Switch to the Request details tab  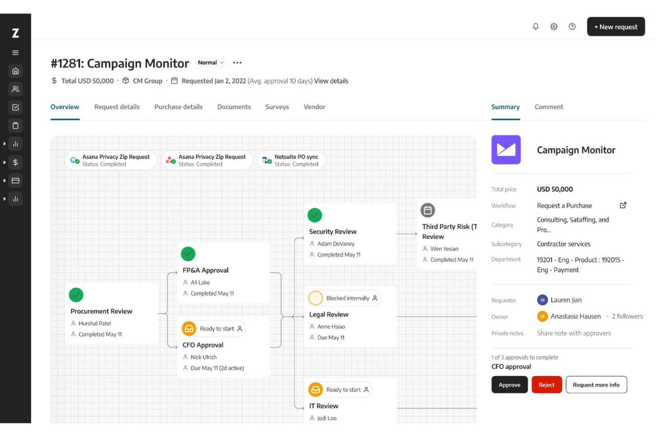pyautogui.click(x=117, y=107)
